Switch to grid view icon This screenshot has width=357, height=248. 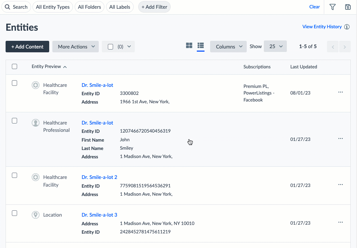coord(189,45)
